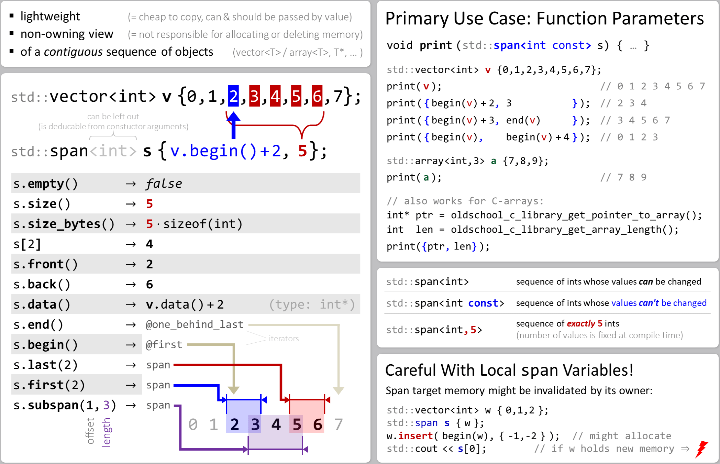The image size is (720, 464).
Task: Click the offset label on the diagram
Action: [90, 431]
